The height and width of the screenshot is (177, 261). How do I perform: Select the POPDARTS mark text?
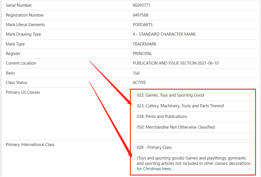point(143,25)
